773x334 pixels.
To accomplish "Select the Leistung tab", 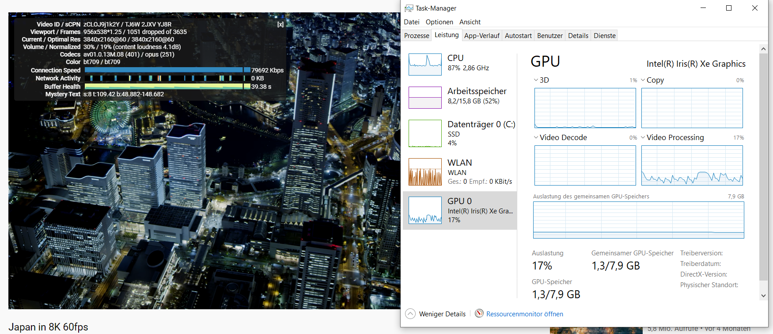I will [447, 35].
